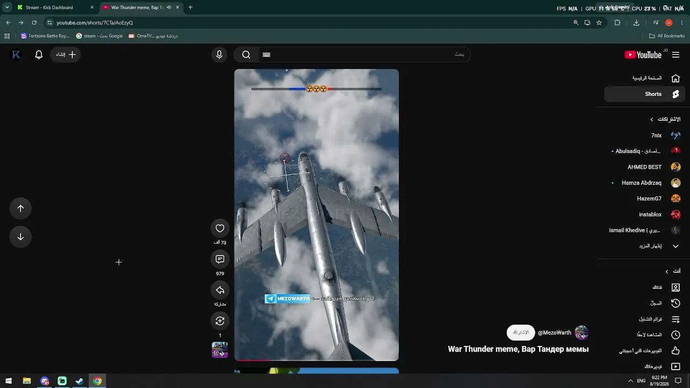Open the OmeTV bookmark
Image resolution: width=690 pixels, height=388 pixels.
point(153,36)
